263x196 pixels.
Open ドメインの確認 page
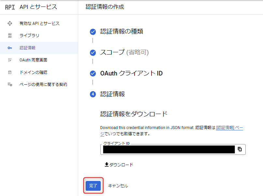(33, 73)
